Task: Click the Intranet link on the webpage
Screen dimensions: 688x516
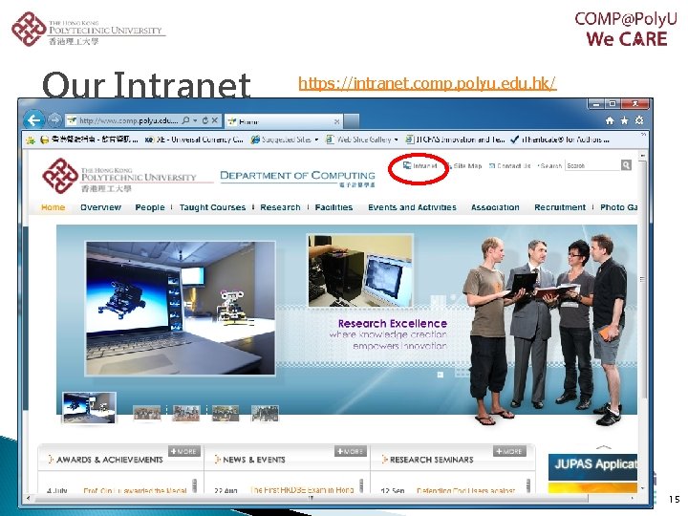Action: [x=419, y=166]
